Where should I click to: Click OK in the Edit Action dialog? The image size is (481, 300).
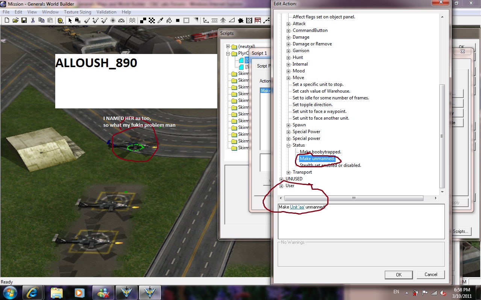coord(399,274)
